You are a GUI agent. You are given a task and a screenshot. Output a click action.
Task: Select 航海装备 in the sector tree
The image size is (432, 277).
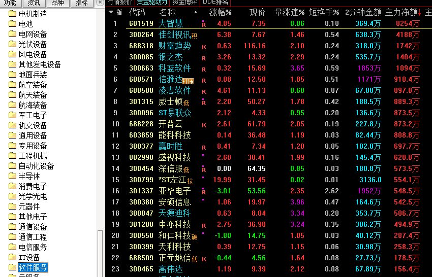[33, 105]
